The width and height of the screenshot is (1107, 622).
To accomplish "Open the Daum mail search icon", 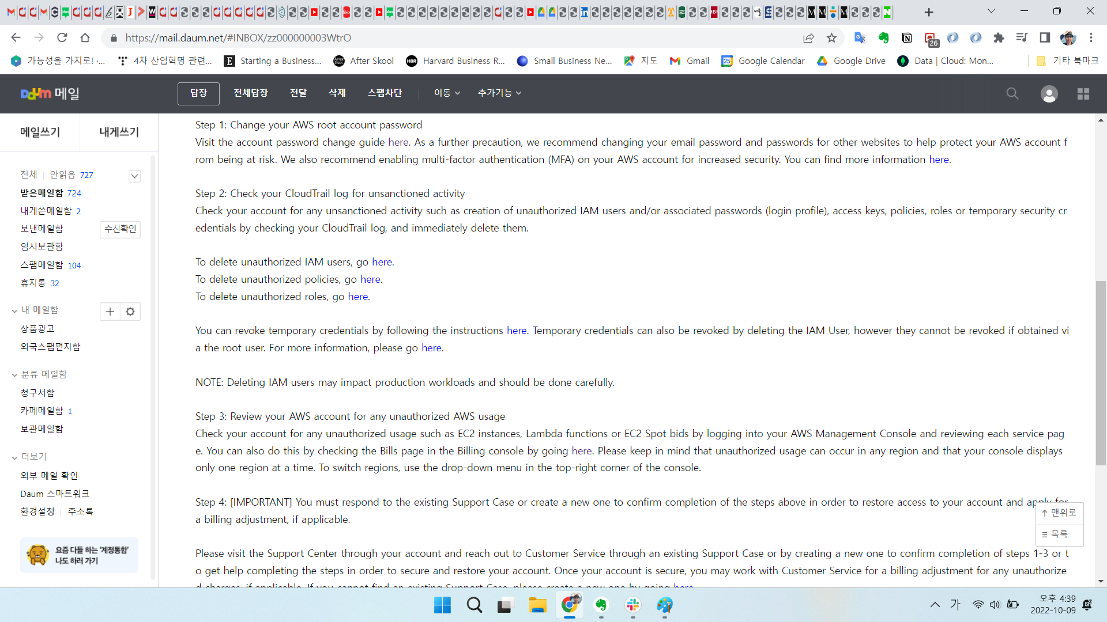I will click(1012, 93).
